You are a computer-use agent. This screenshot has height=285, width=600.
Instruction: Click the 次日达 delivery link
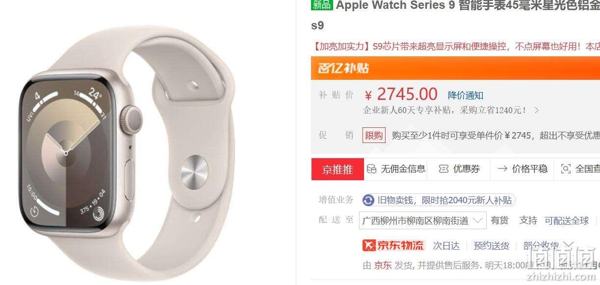click(x=446, y=245)
